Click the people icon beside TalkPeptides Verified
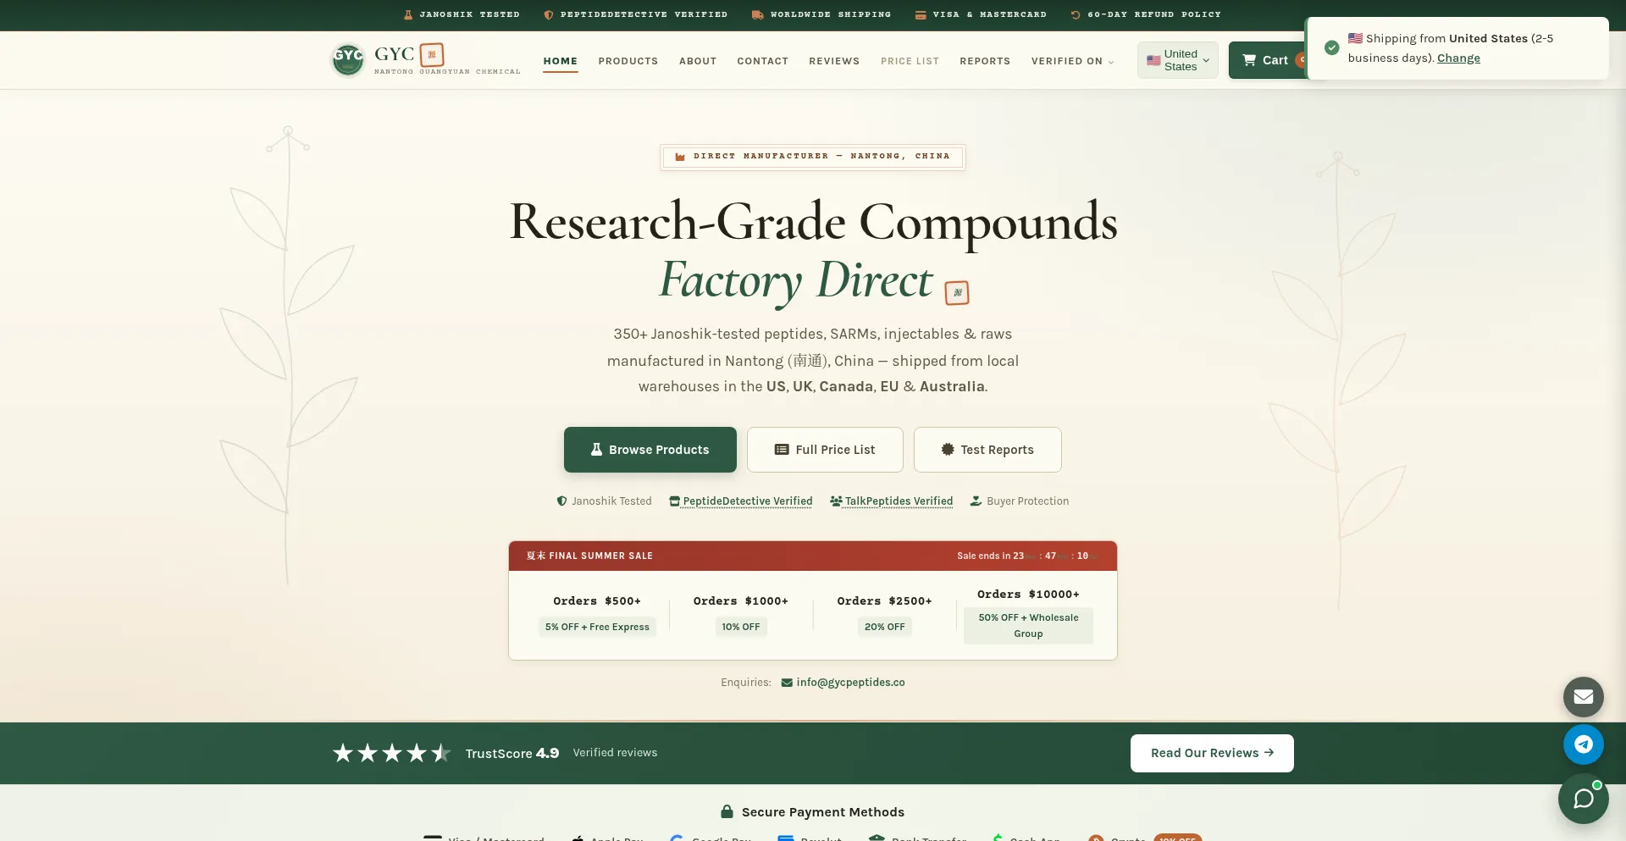This screenshot has width=1626, height=841. [836, 501]
